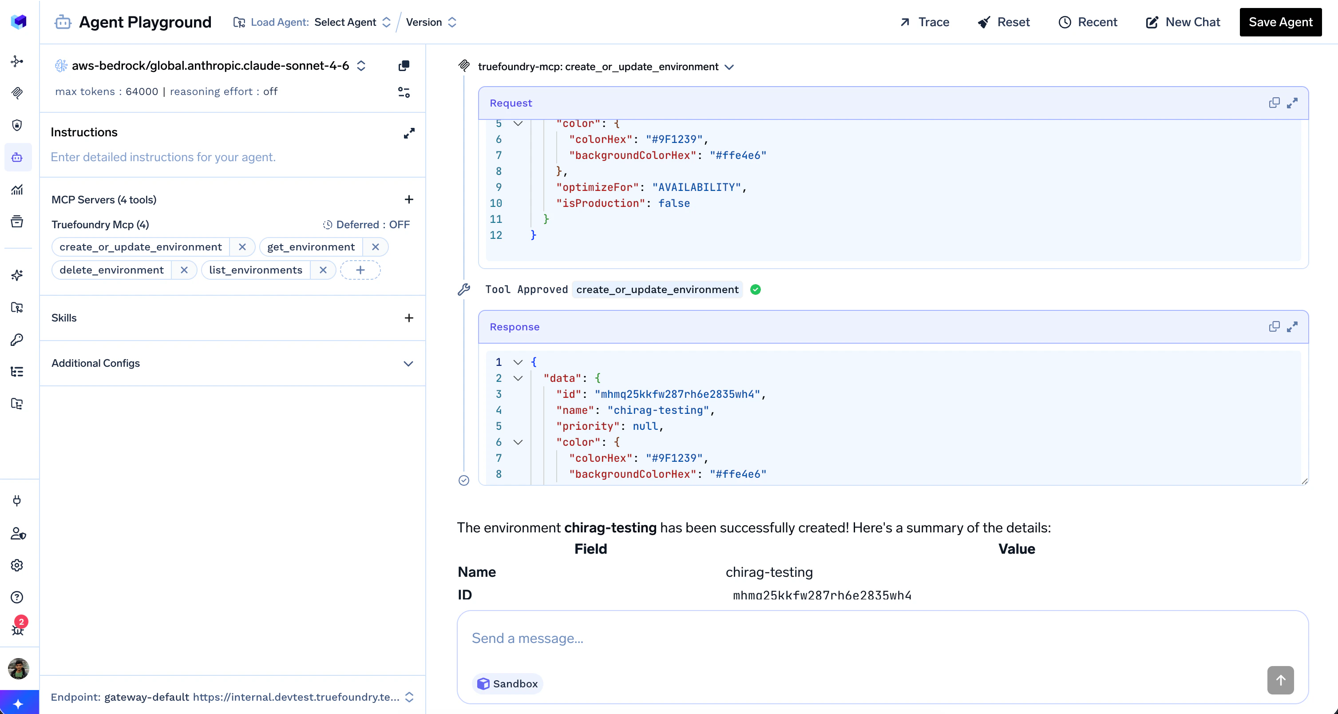The height and width of the screenshot is (714, 1338).
Task: Click the TrueFoundry logo in sidebar
Action: coord(18,21)
